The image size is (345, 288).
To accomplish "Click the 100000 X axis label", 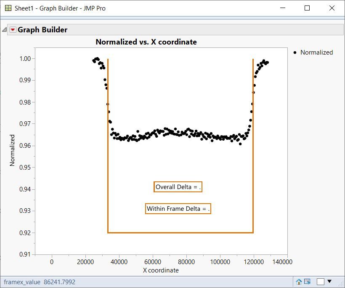I will pos(220,262).
